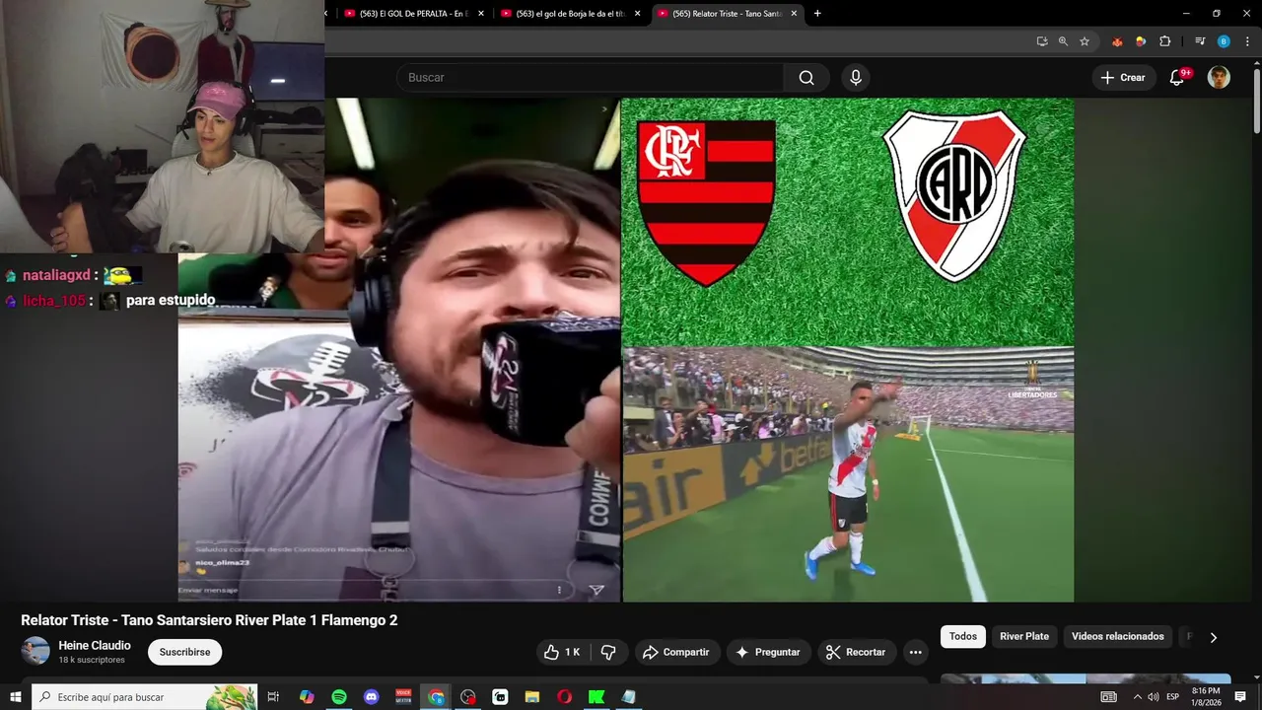Like the video with thumbs up
The height and width of the screenshot is (710, 1262).
[x=562, y=652]
